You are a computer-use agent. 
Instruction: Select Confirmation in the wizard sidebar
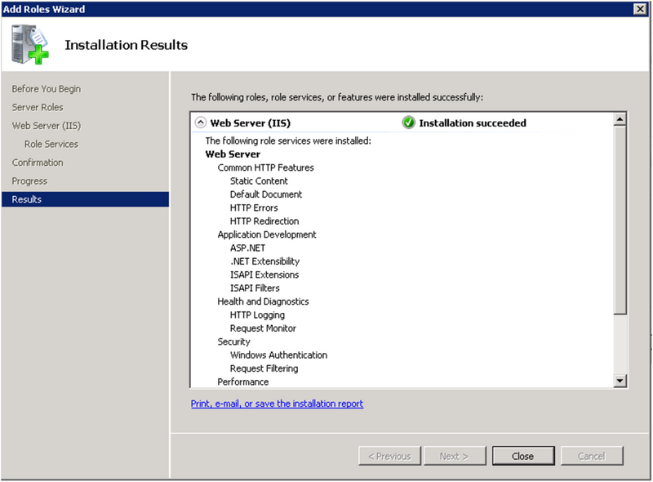[x=41, y=162]
